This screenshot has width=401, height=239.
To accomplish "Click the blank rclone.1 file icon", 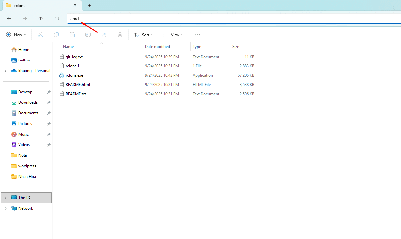I will point(61,66).
